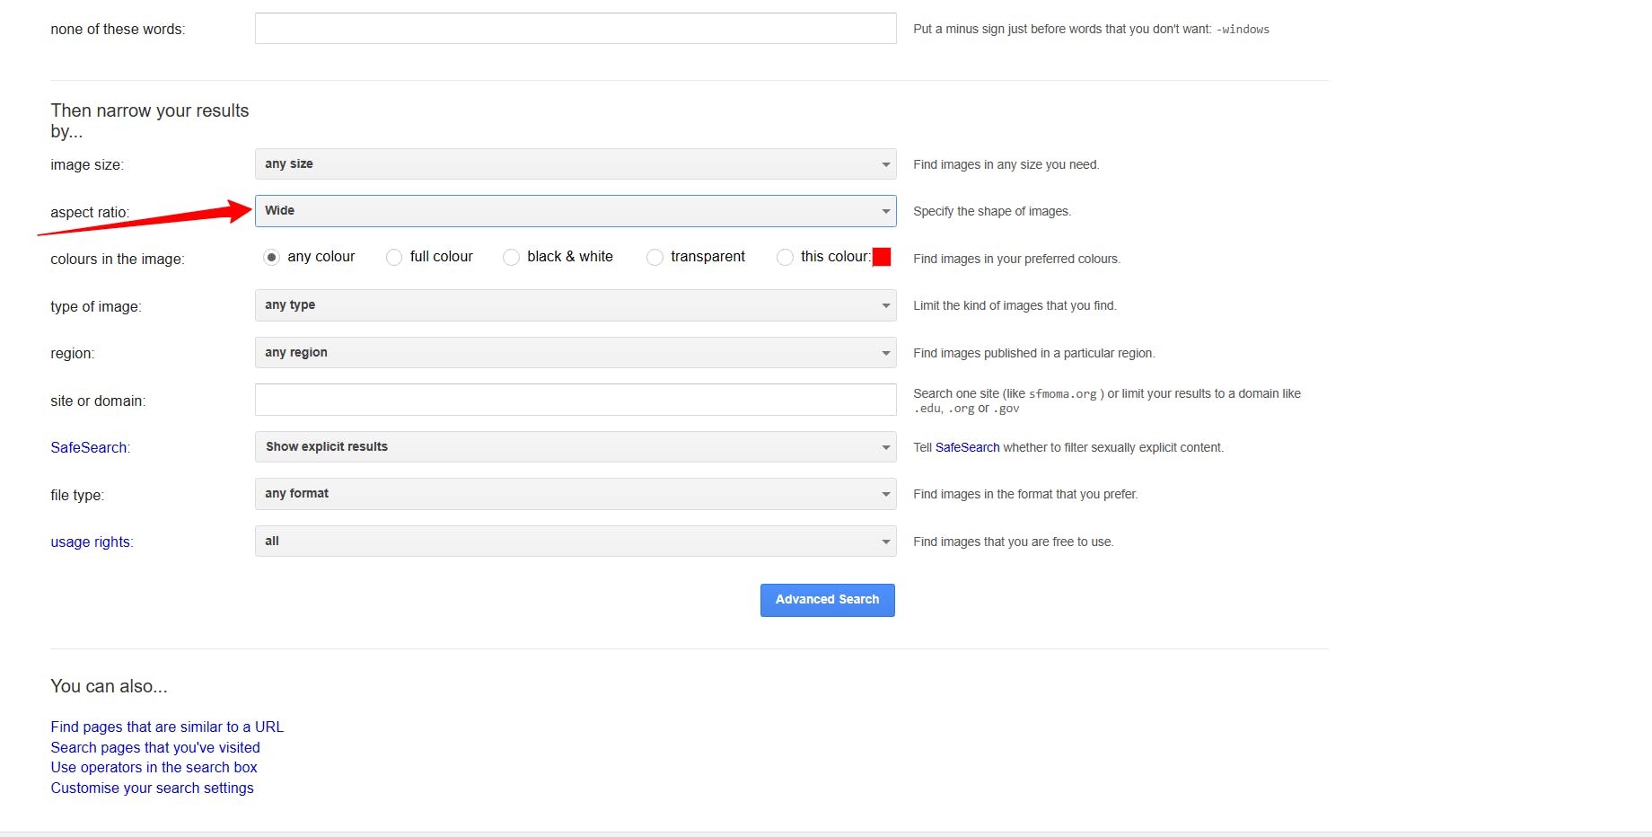Image resolution: width=1652 pixels, height=837 pixels.
Task: Open the file type dropdown
Action: (576, 494)
